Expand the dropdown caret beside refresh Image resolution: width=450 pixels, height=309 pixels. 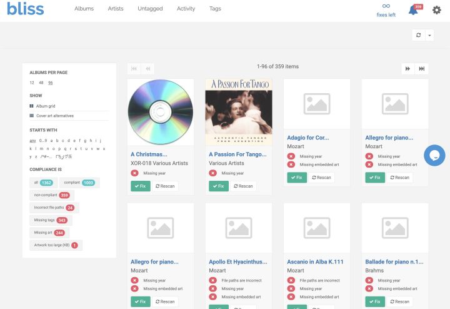[x=429, y=35]
